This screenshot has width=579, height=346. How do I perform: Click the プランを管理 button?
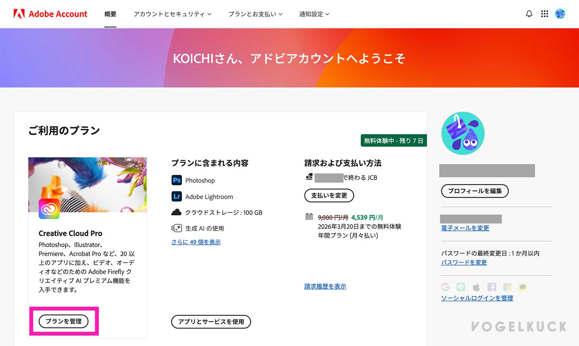[x=63, y=321]
